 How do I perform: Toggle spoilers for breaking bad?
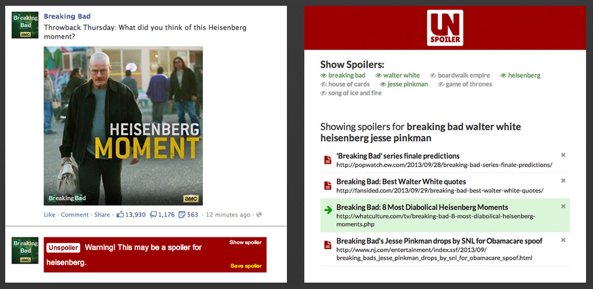343,75
